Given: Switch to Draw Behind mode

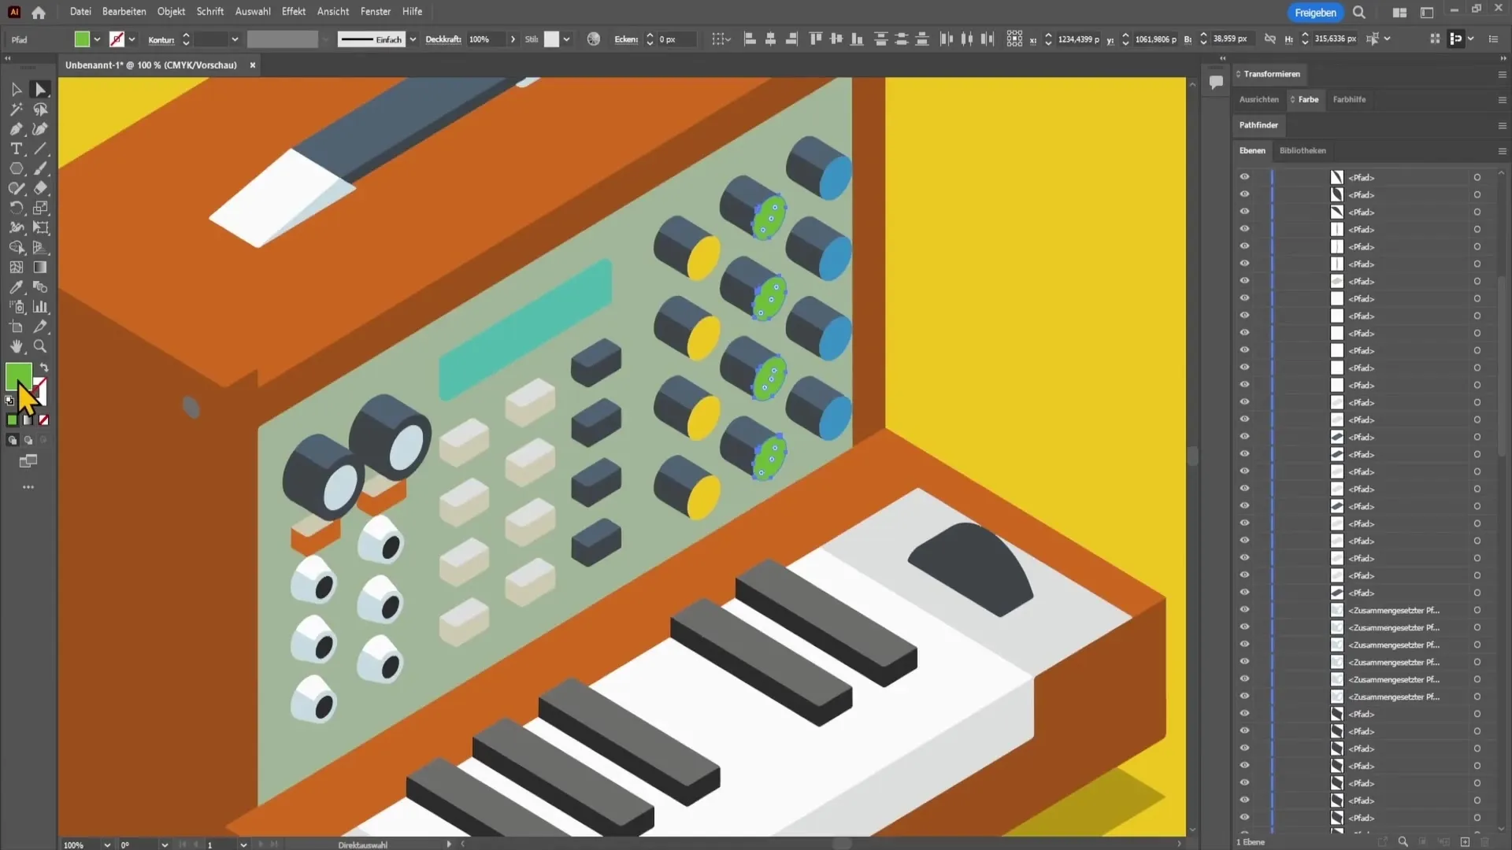Looking at the screenshot, I should click(x=28, y=441).
